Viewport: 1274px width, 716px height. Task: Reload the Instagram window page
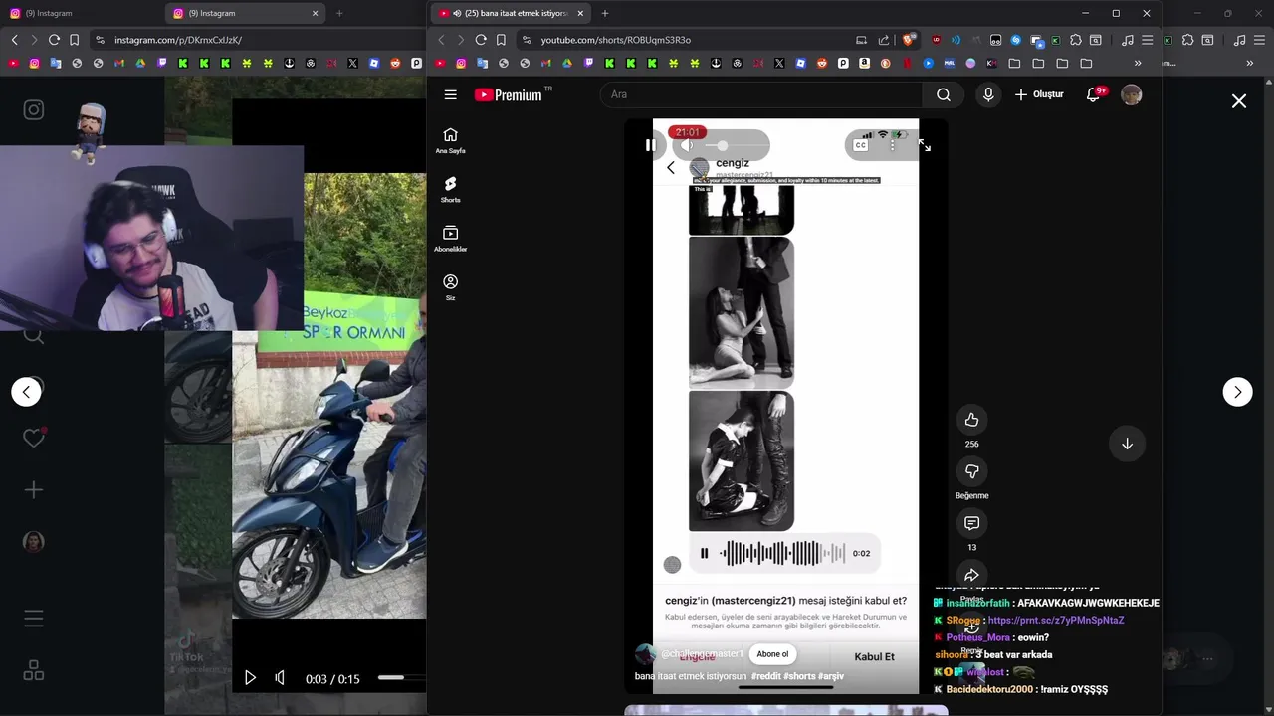point(54,40)
